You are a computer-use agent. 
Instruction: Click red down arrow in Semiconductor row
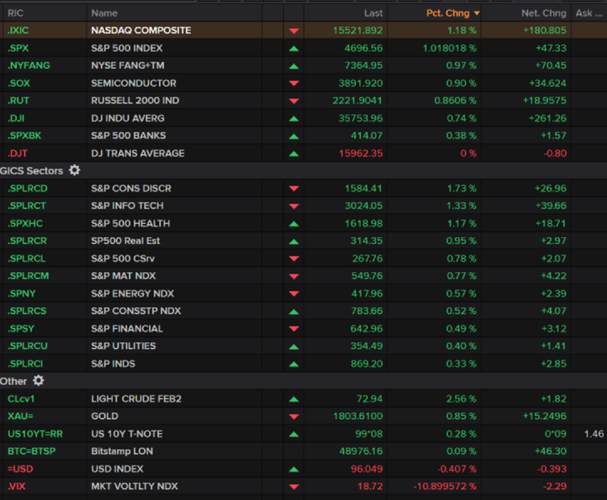(294, 84)
